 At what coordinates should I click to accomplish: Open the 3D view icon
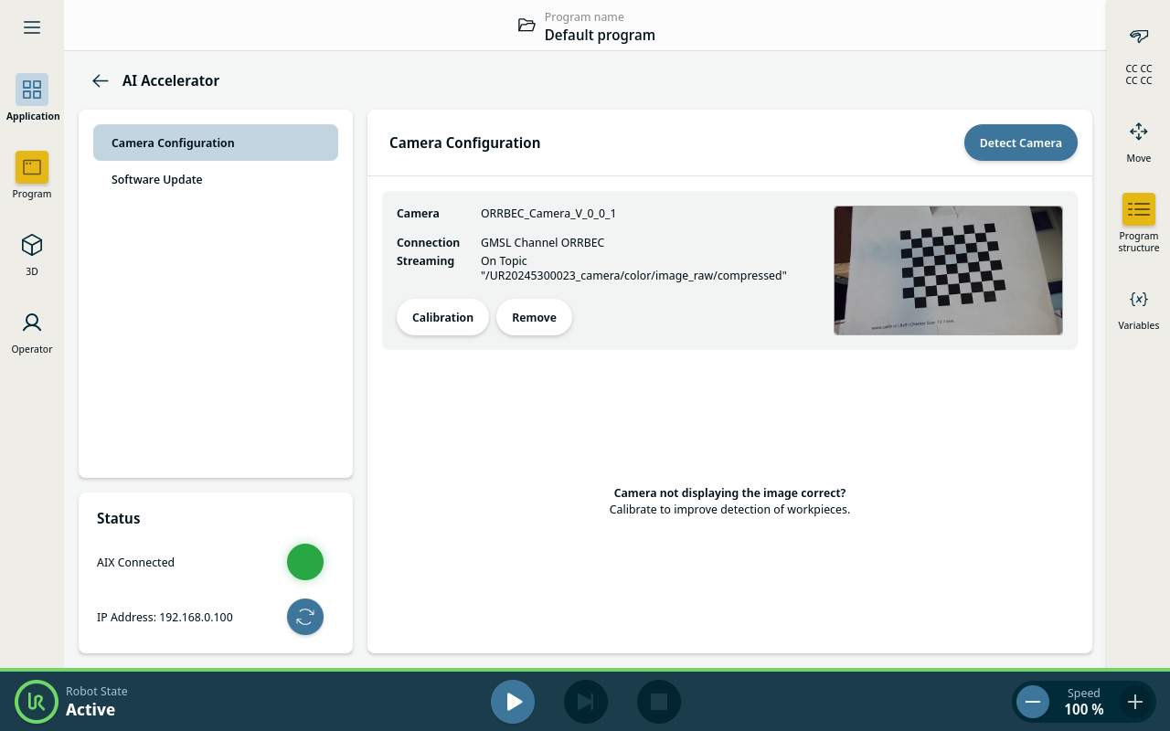pos(32,245)
